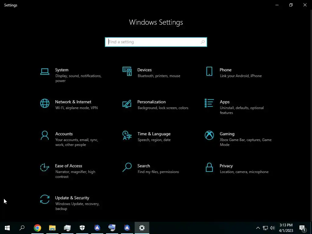This screenshot has height=234, width=312.
Task: Open the System settings laptop icon
Action: point(44,71)
